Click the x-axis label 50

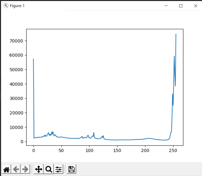(x=61, y=150)
